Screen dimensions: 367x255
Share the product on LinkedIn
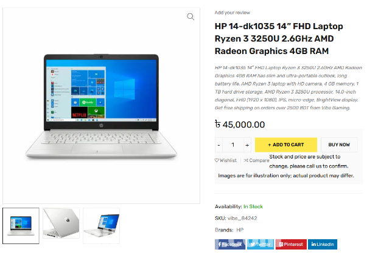(323, 244)
